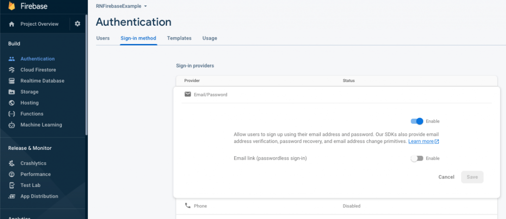Viewport: 506px width, 219px height.
Task: Click the Provider column header
Action: [192, 81]
